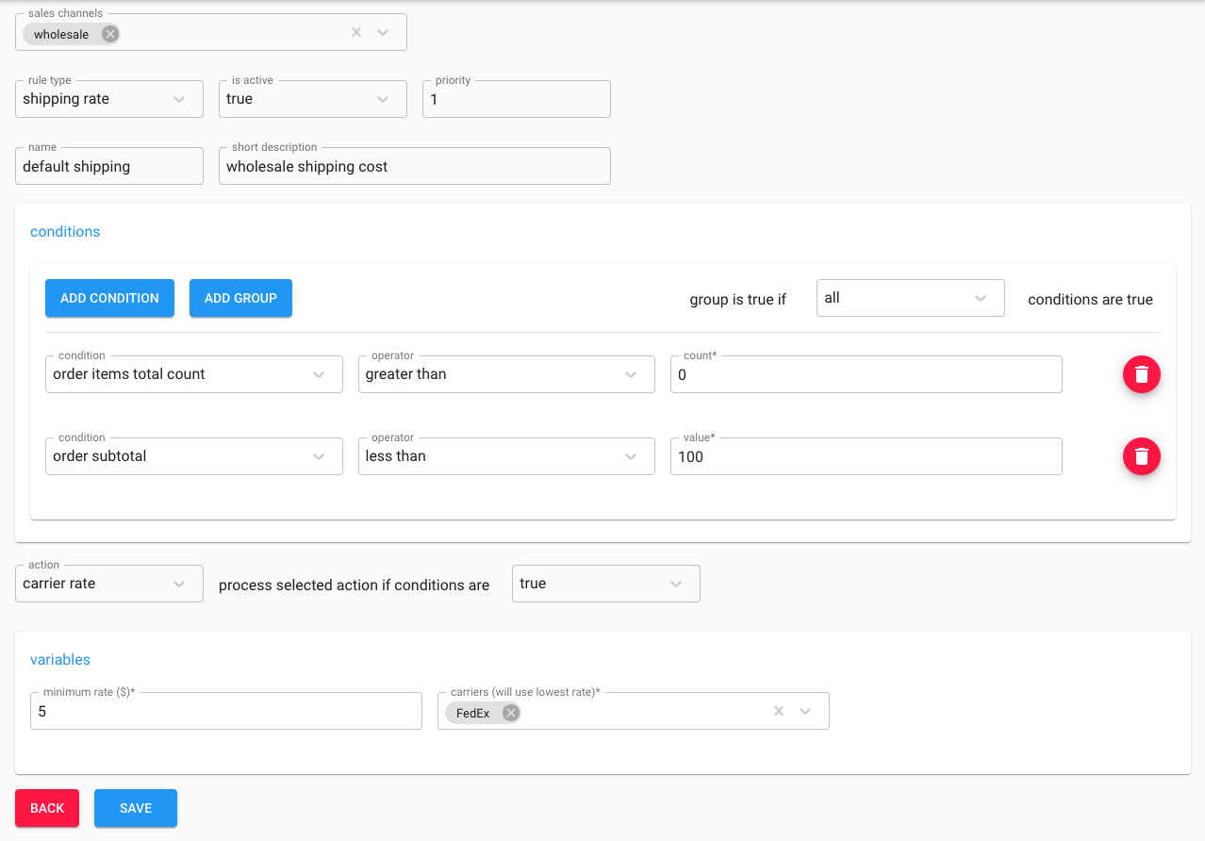Click the Add Condition button
This screenshot has width=1205, height=841.
[109, 298]
